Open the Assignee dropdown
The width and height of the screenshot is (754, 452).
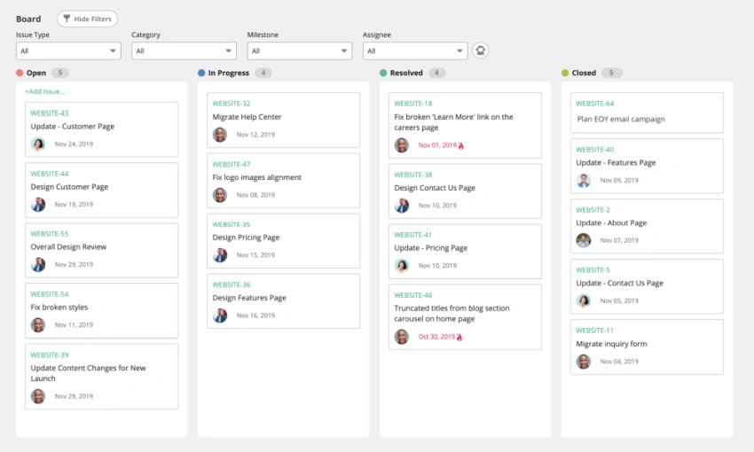415,51
